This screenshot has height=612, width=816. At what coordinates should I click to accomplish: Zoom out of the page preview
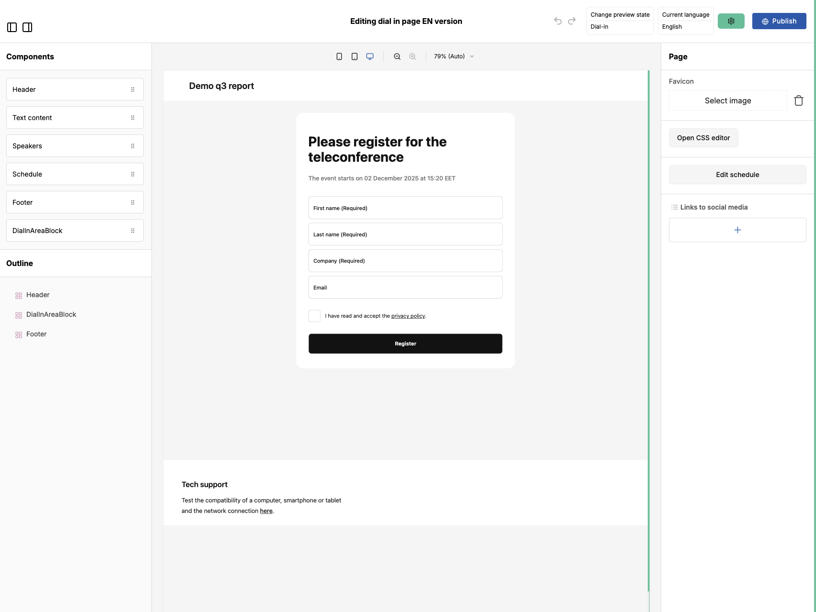(x=397, y=56)
